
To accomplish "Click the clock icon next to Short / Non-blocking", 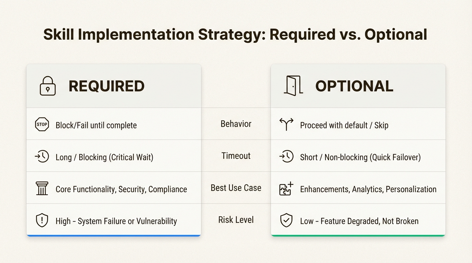I will pos(286,157).
